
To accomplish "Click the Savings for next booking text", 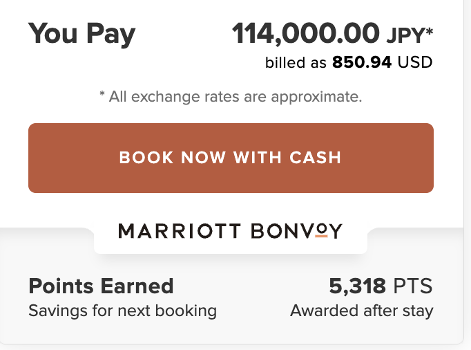I will 122,311.
